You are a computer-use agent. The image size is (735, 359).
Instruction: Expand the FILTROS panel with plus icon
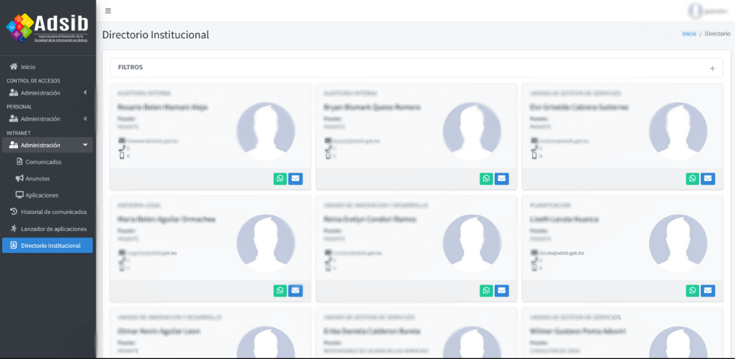tap(712, 68)
